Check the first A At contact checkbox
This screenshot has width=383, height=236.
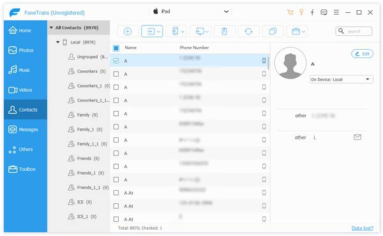116,193
